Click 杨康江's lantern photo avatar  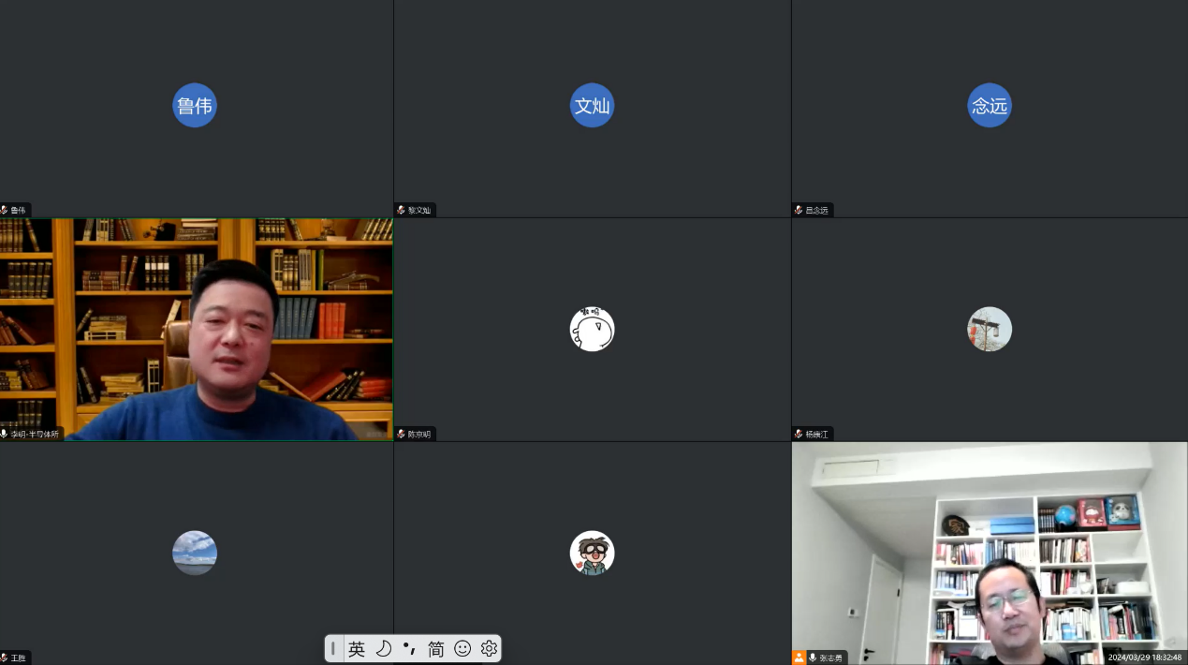click(x=990, y=330)
